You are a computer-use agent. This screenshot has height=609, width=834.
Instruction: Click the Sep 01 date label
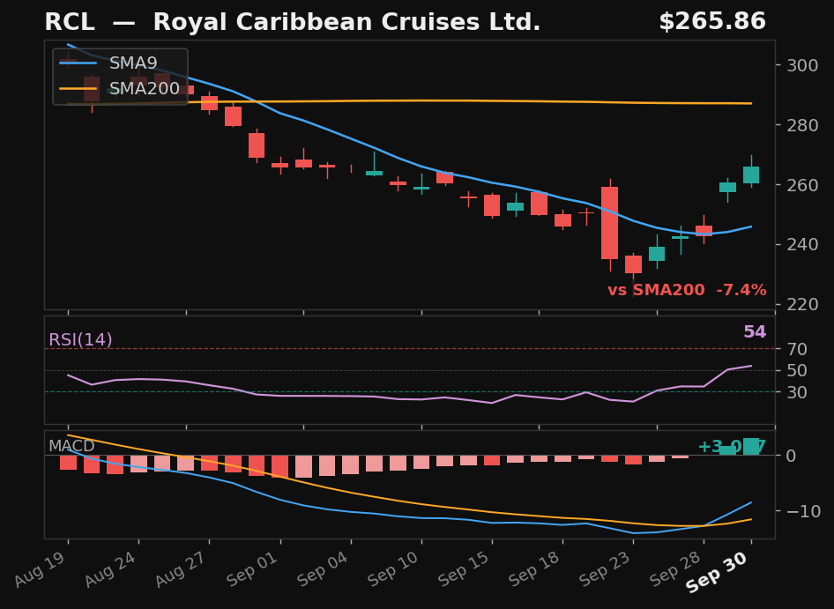253,569
